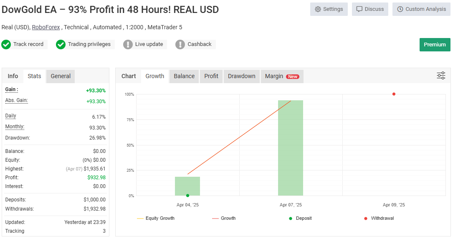Switch to the Stats tab

click(x=35, y=76)
